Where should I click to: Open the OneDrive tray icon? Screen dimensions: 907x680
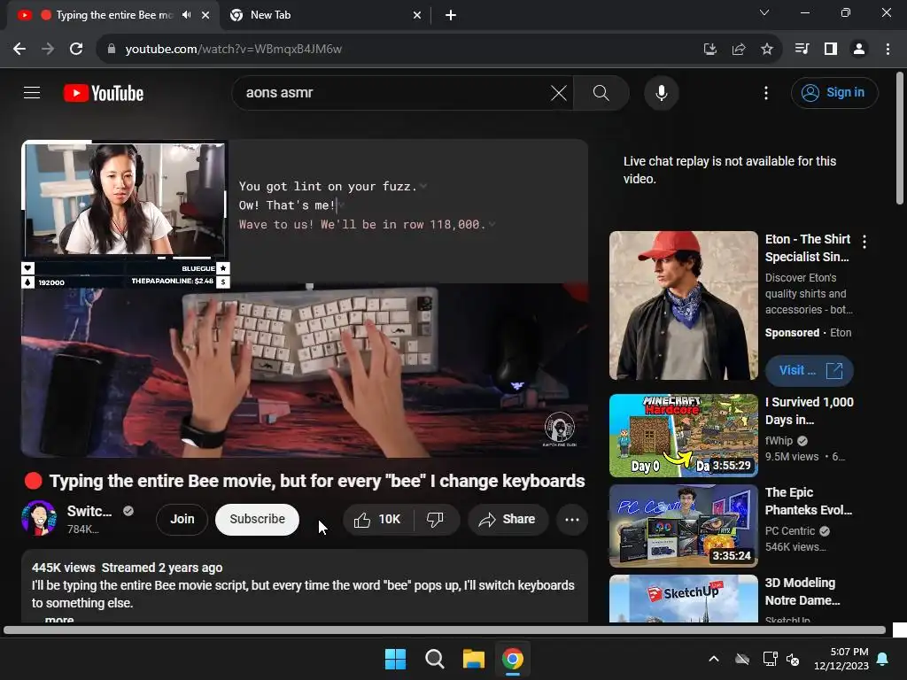tap(742, 659)
